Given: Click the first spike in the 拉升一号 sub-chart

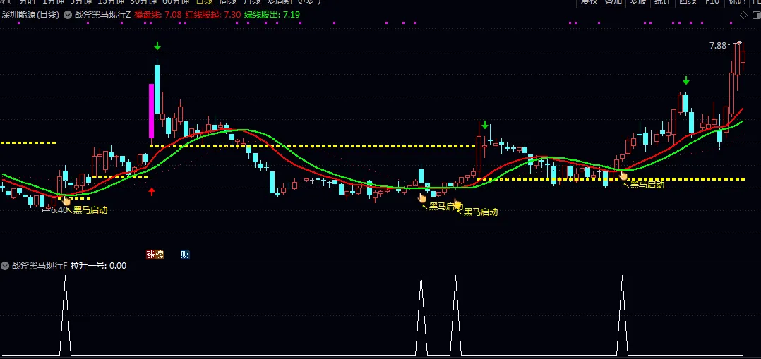Looking at the screenshot, I should [66, 315].
